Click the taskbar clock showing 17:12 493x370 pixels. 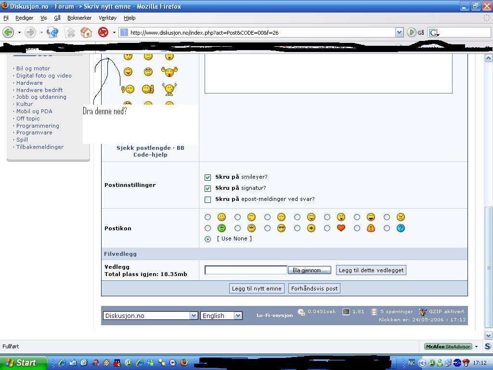(x=480, y=363)
